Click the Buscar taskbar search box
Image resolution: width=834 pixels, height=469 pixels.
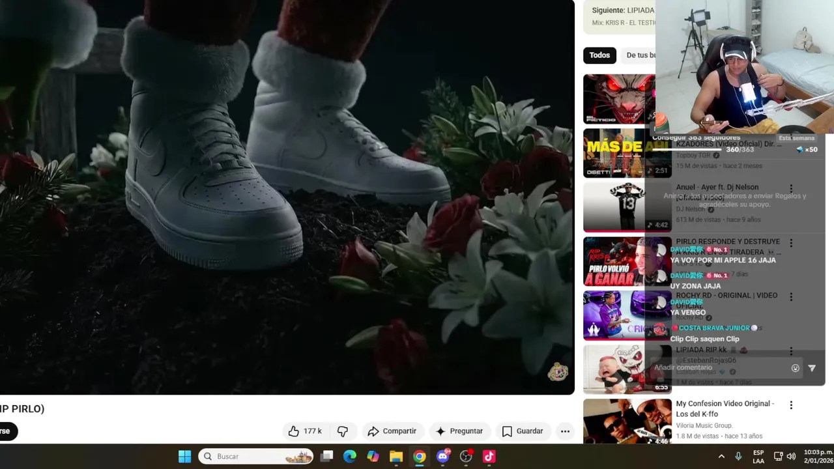coord(255,457)
